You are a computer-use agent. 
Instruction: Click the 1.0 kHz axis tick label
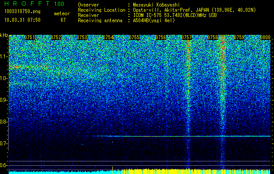(x=4, y=78)
